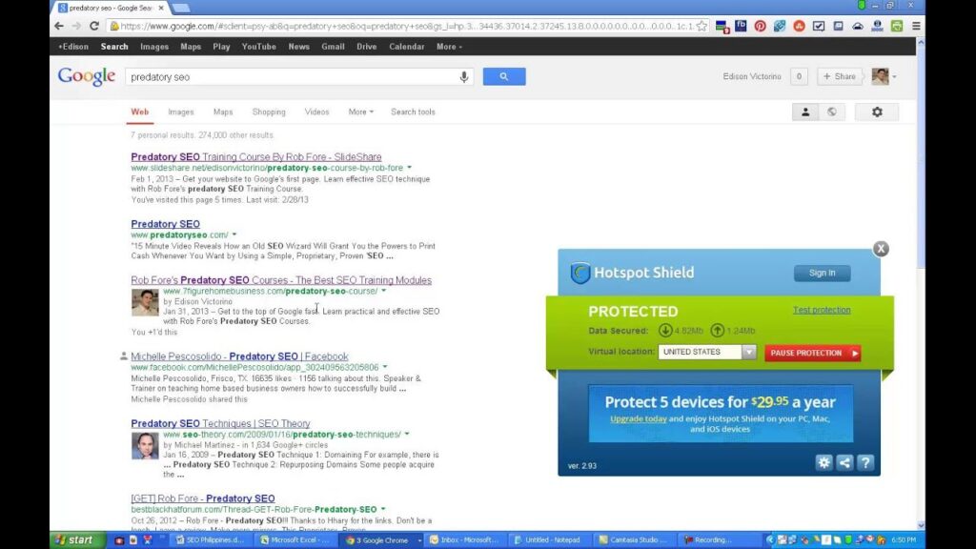This screenshot has width=976, height=549.
Task: Open Google search settings gear
Action: [877, 112]
